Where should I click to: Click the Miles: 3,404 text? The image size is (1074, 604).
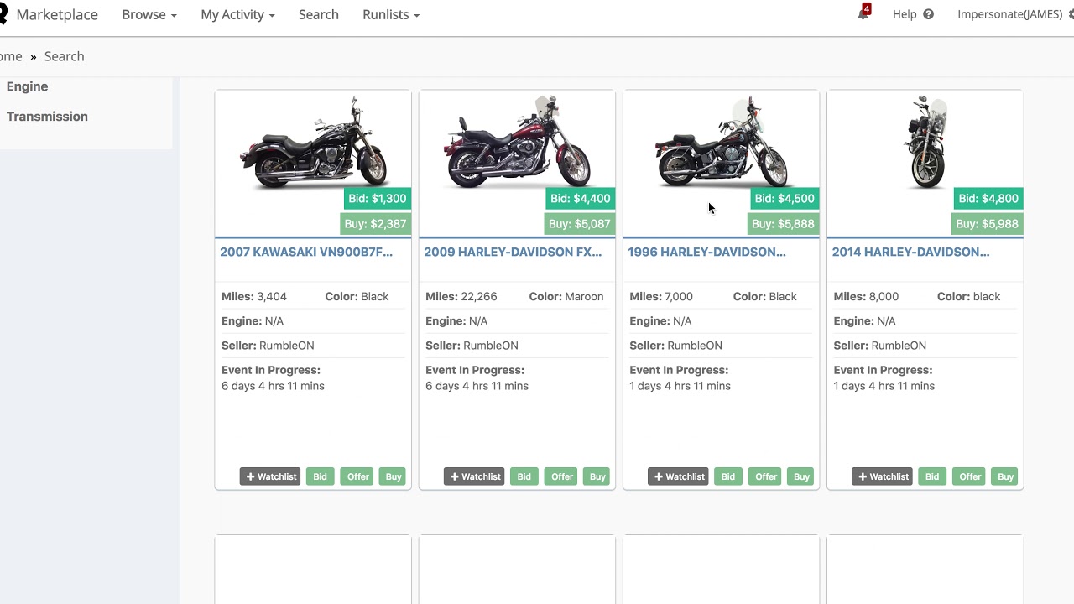254,296
